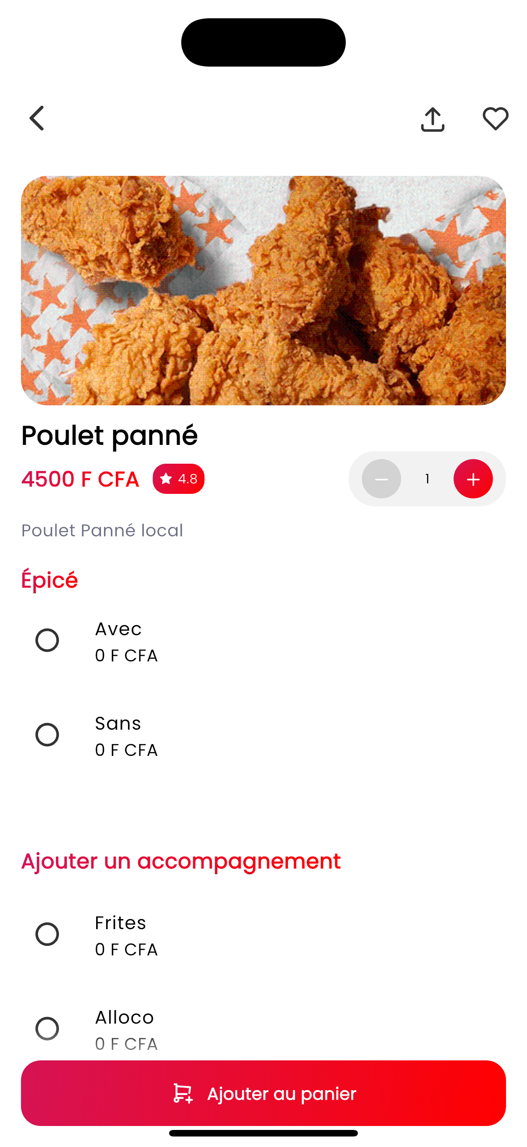The height and width of the screenshot is (1147, 527).
Task: Tap the Poulet Panné local description
Action: [x=102, y=530]
